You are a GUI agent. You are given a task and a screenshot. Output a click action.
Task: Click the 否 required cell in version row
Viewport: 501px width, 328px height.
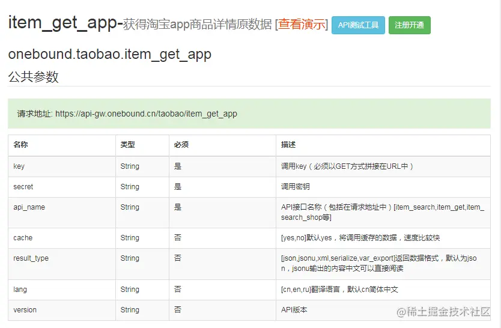pyautogui.click(x=222, y=310)
